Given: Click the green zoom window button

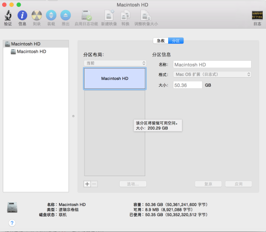Looking at the screenshot, I should 19,5.
